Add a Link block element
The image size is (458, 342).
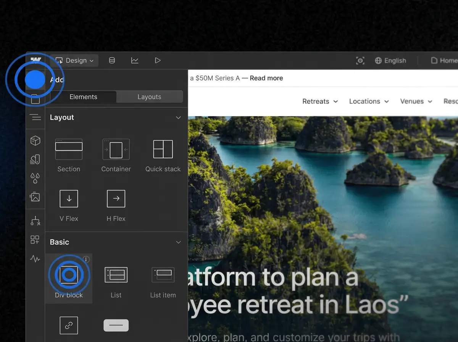(x=69, y=326)
